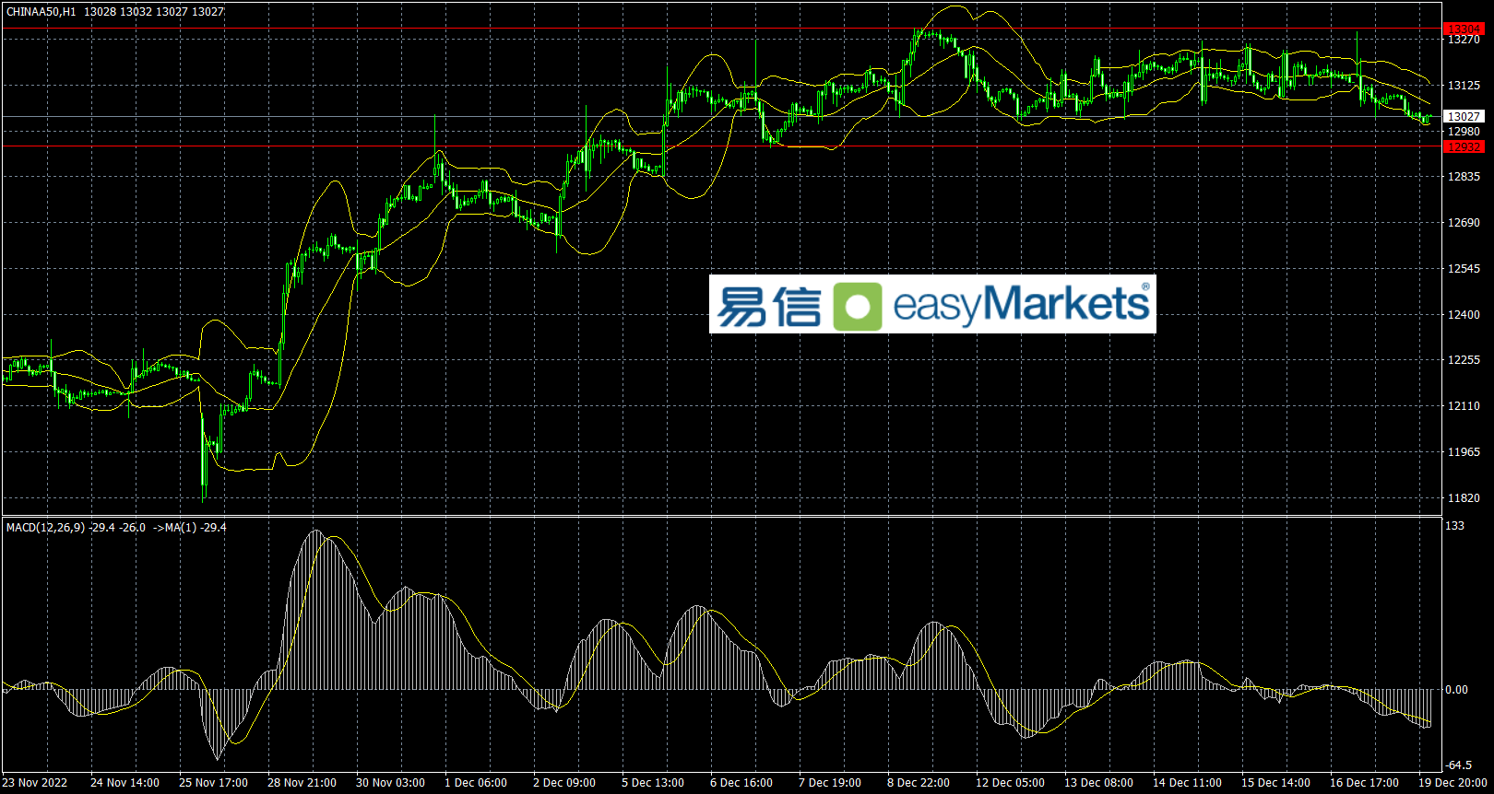Click the MACD zero level 0.00 label

pyautogui.click(x=1457, y=690)
